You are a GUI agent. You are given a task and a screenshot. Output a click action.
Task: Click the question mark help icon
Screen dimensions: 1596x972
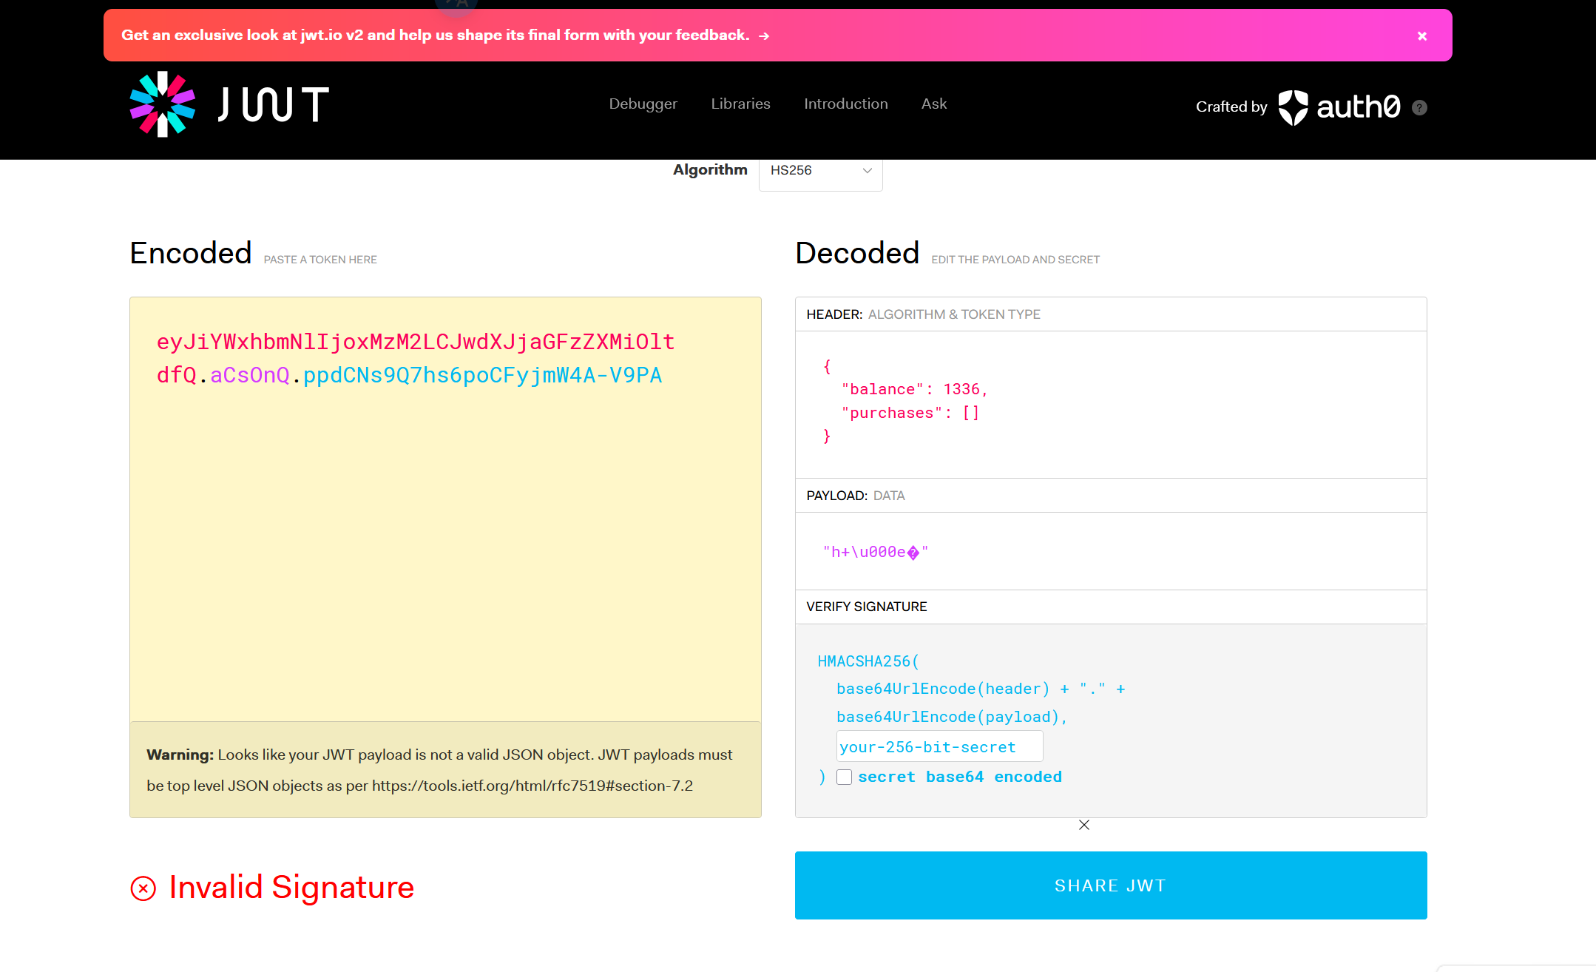tap(1419, 108)
